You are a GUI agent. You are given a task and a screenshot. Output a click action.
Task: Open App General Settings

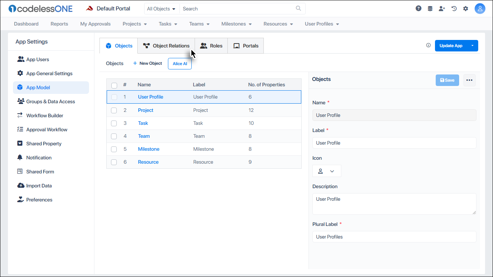pyautogui.click(x=51, y=73)
